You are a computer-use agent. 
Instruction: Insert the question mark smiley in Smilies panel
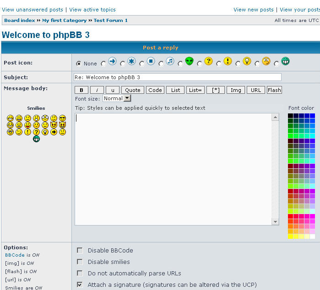click(36, 132)
